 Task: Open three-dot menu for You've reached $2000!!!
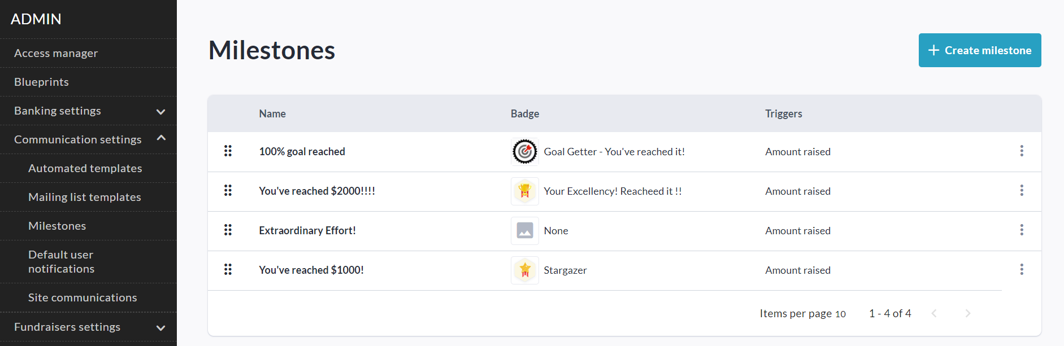tap(1021, 191)
